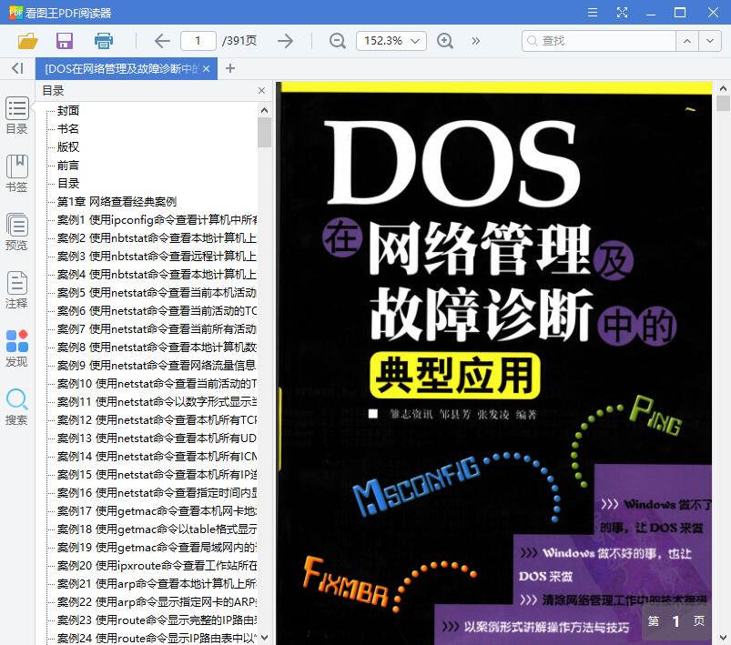Select 封面 in the outline
731x645 pixels.
[68, 110]
